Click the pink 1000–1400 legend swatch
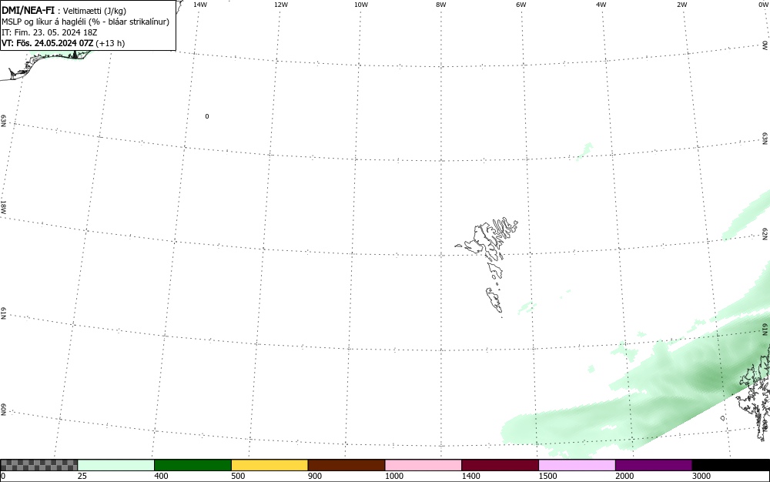The width and height of the screenshot is (770, 482). pos(423,465)
